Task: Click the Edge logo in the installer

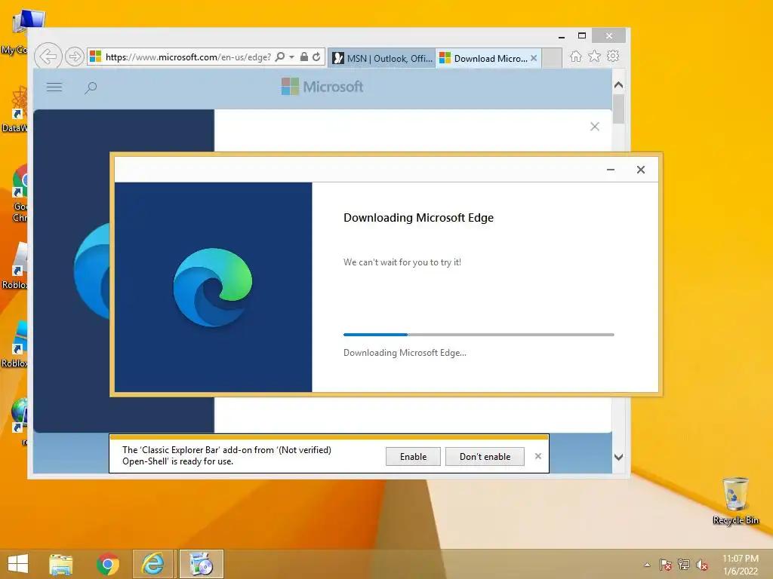Action: [213, 287]
